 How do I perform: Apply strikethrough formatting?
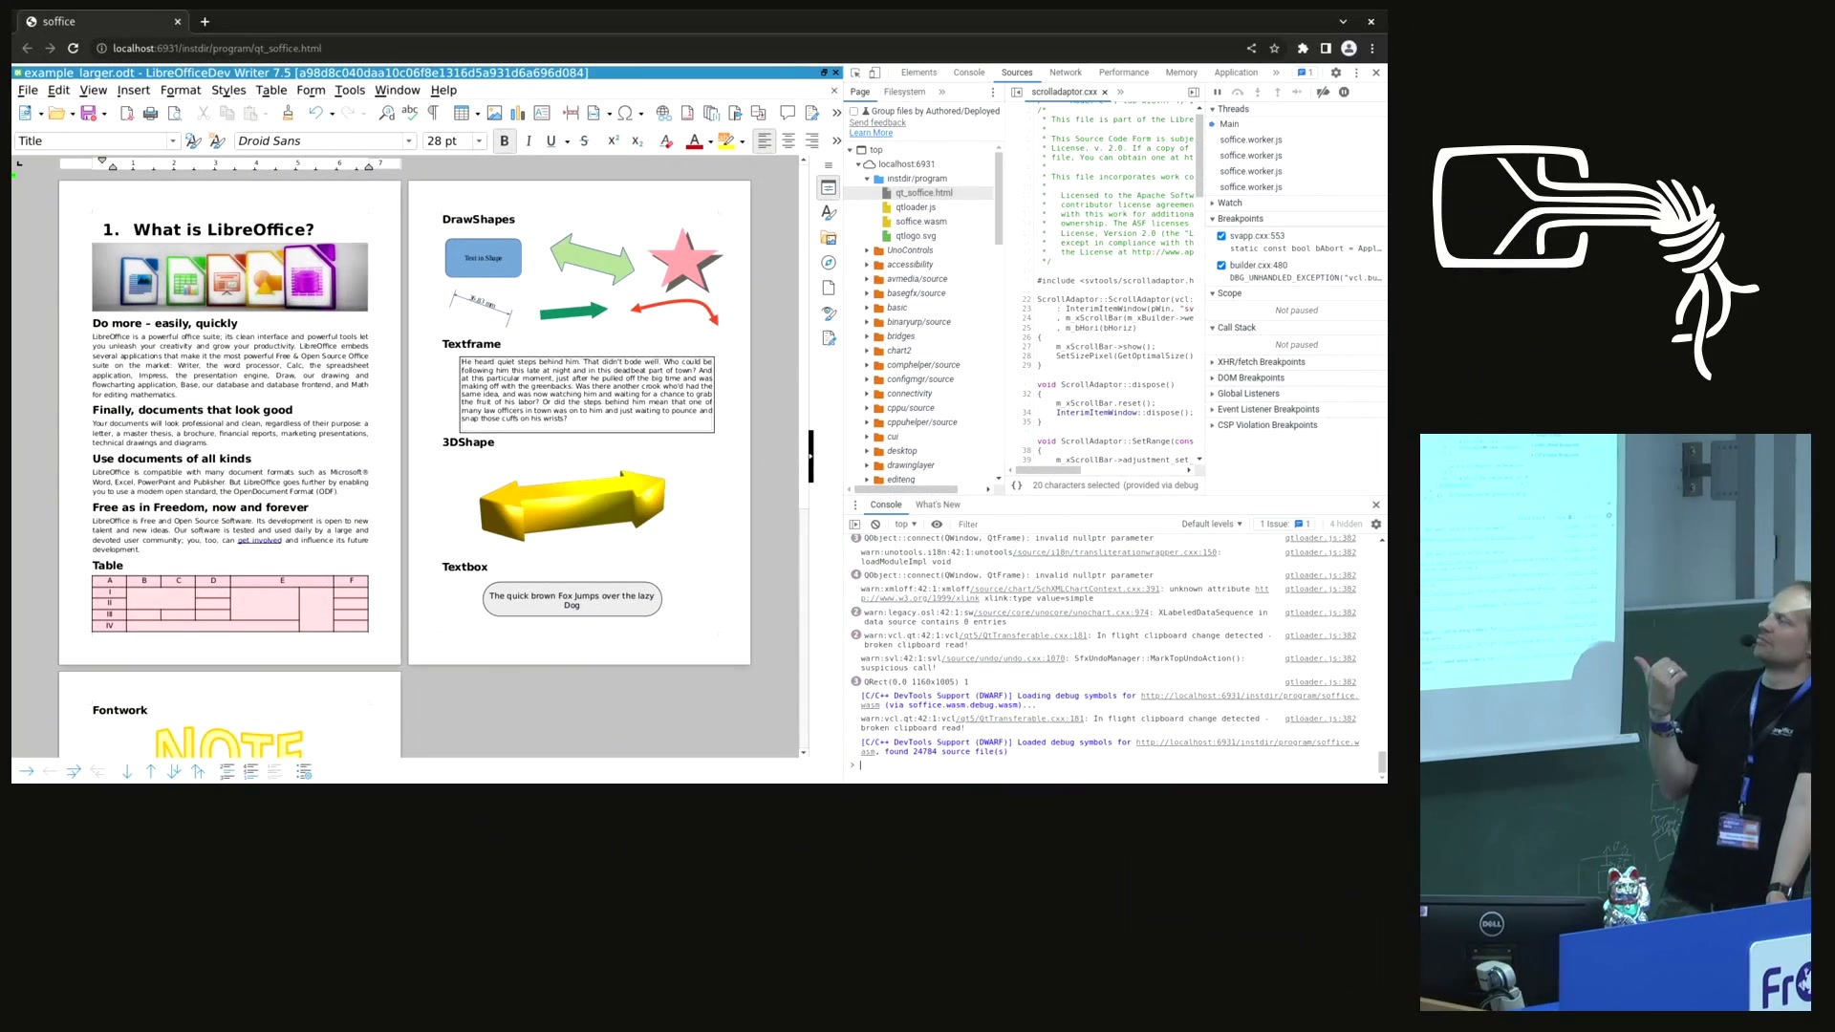click(584, 141)
